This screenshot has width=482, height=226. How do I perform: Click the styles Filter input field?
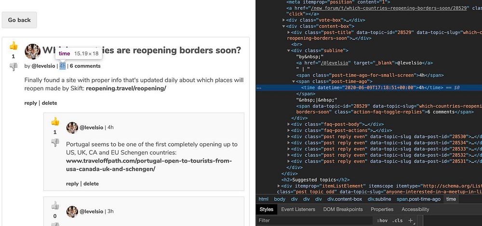[314, 221]
